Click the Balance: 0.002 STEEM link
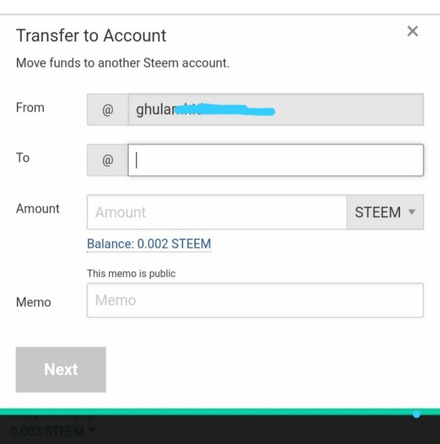 tap(149, 244)
